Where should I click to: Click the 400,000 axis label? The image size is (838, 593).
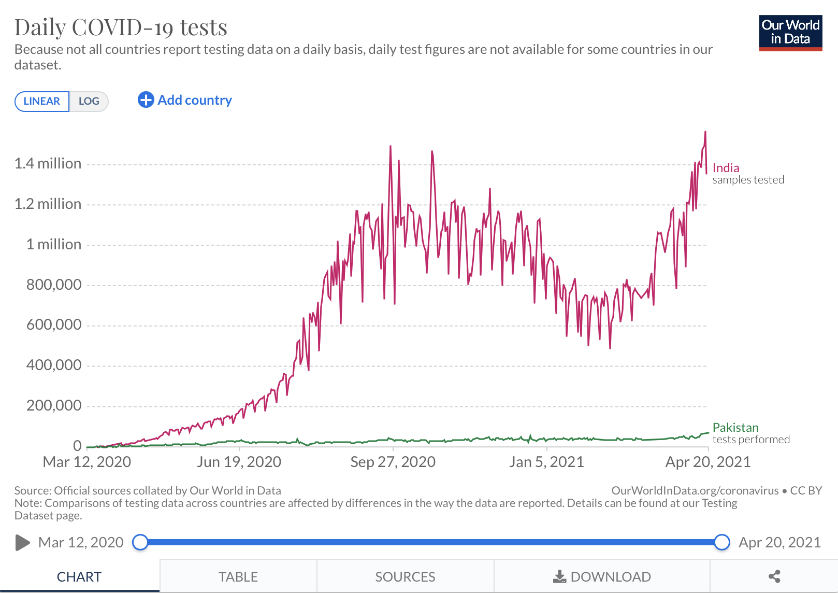pos(54,365)
